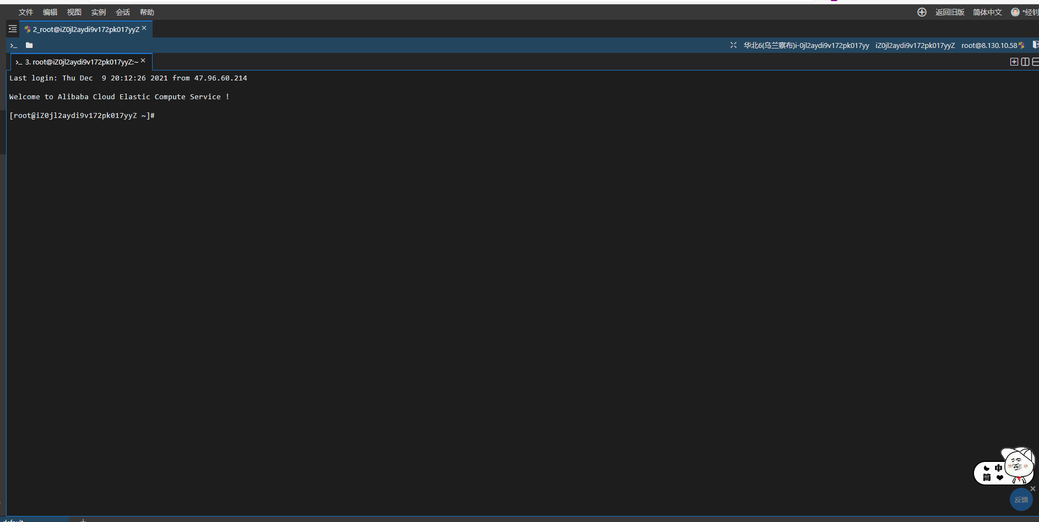Open a new terminal with the >_ icon
The height and width of the screenshot is (522, 1039).
point(13,45)
